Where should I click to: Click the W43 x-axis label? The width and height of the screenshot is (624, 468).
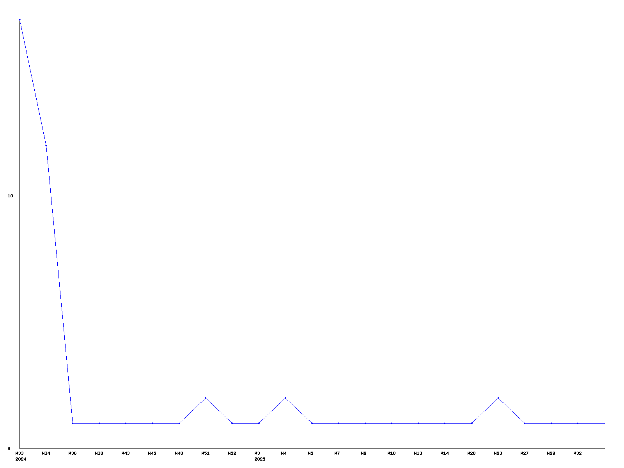pyautogui.click(x=126, y=453)
